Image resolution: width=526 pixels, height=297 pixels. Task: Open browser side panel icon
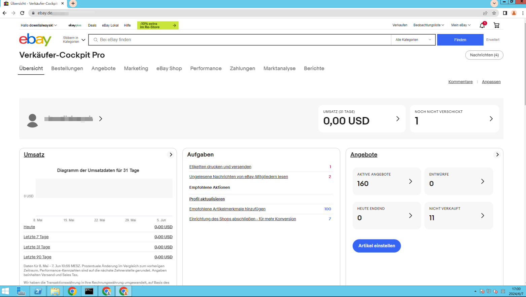pos(505,13)
